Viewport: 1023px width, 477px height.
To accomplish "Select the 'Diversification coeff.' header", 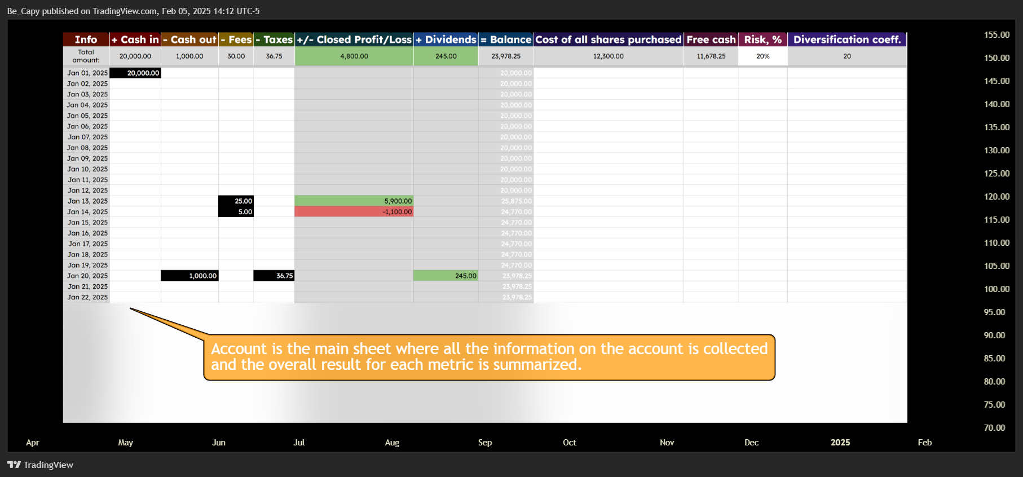I will point(847,39).
